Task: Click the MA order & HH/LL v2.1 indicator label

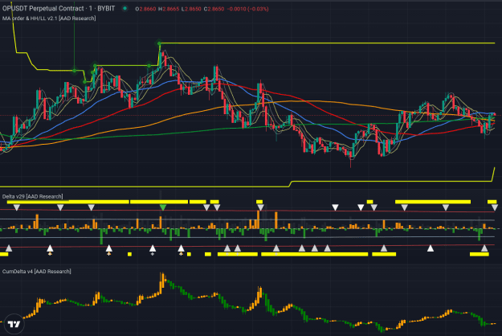Action: (x=49, y=18)
